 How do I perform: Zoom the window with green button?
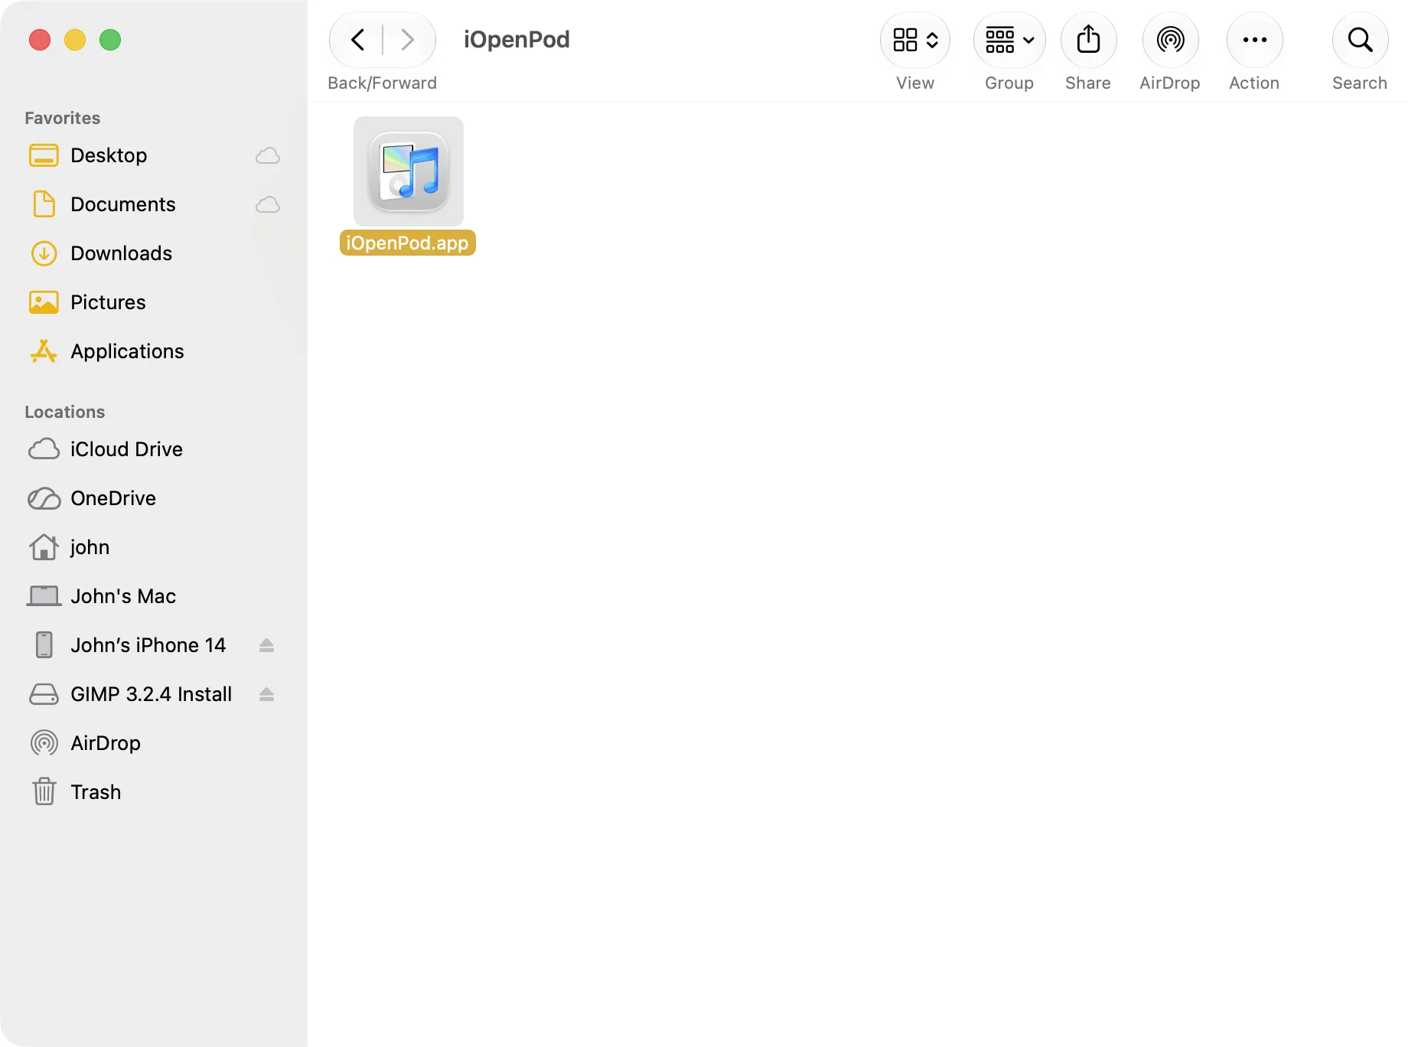110,40
